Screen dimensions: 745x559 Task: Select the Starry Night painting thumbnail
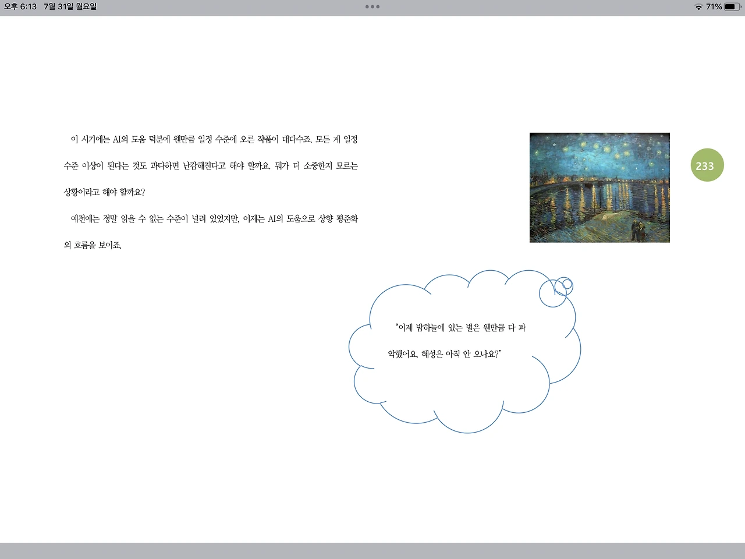[x=599, y=187]
